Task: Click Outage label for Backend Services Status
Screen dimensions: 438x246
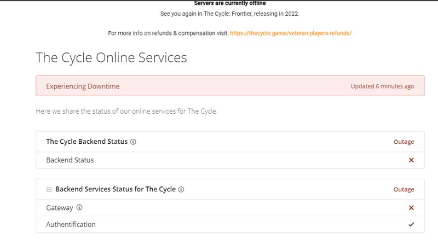Action: pos(404,190)
